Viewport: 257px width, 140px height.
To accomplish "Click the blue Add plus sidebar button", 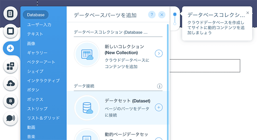I will (x=10, y=48).
